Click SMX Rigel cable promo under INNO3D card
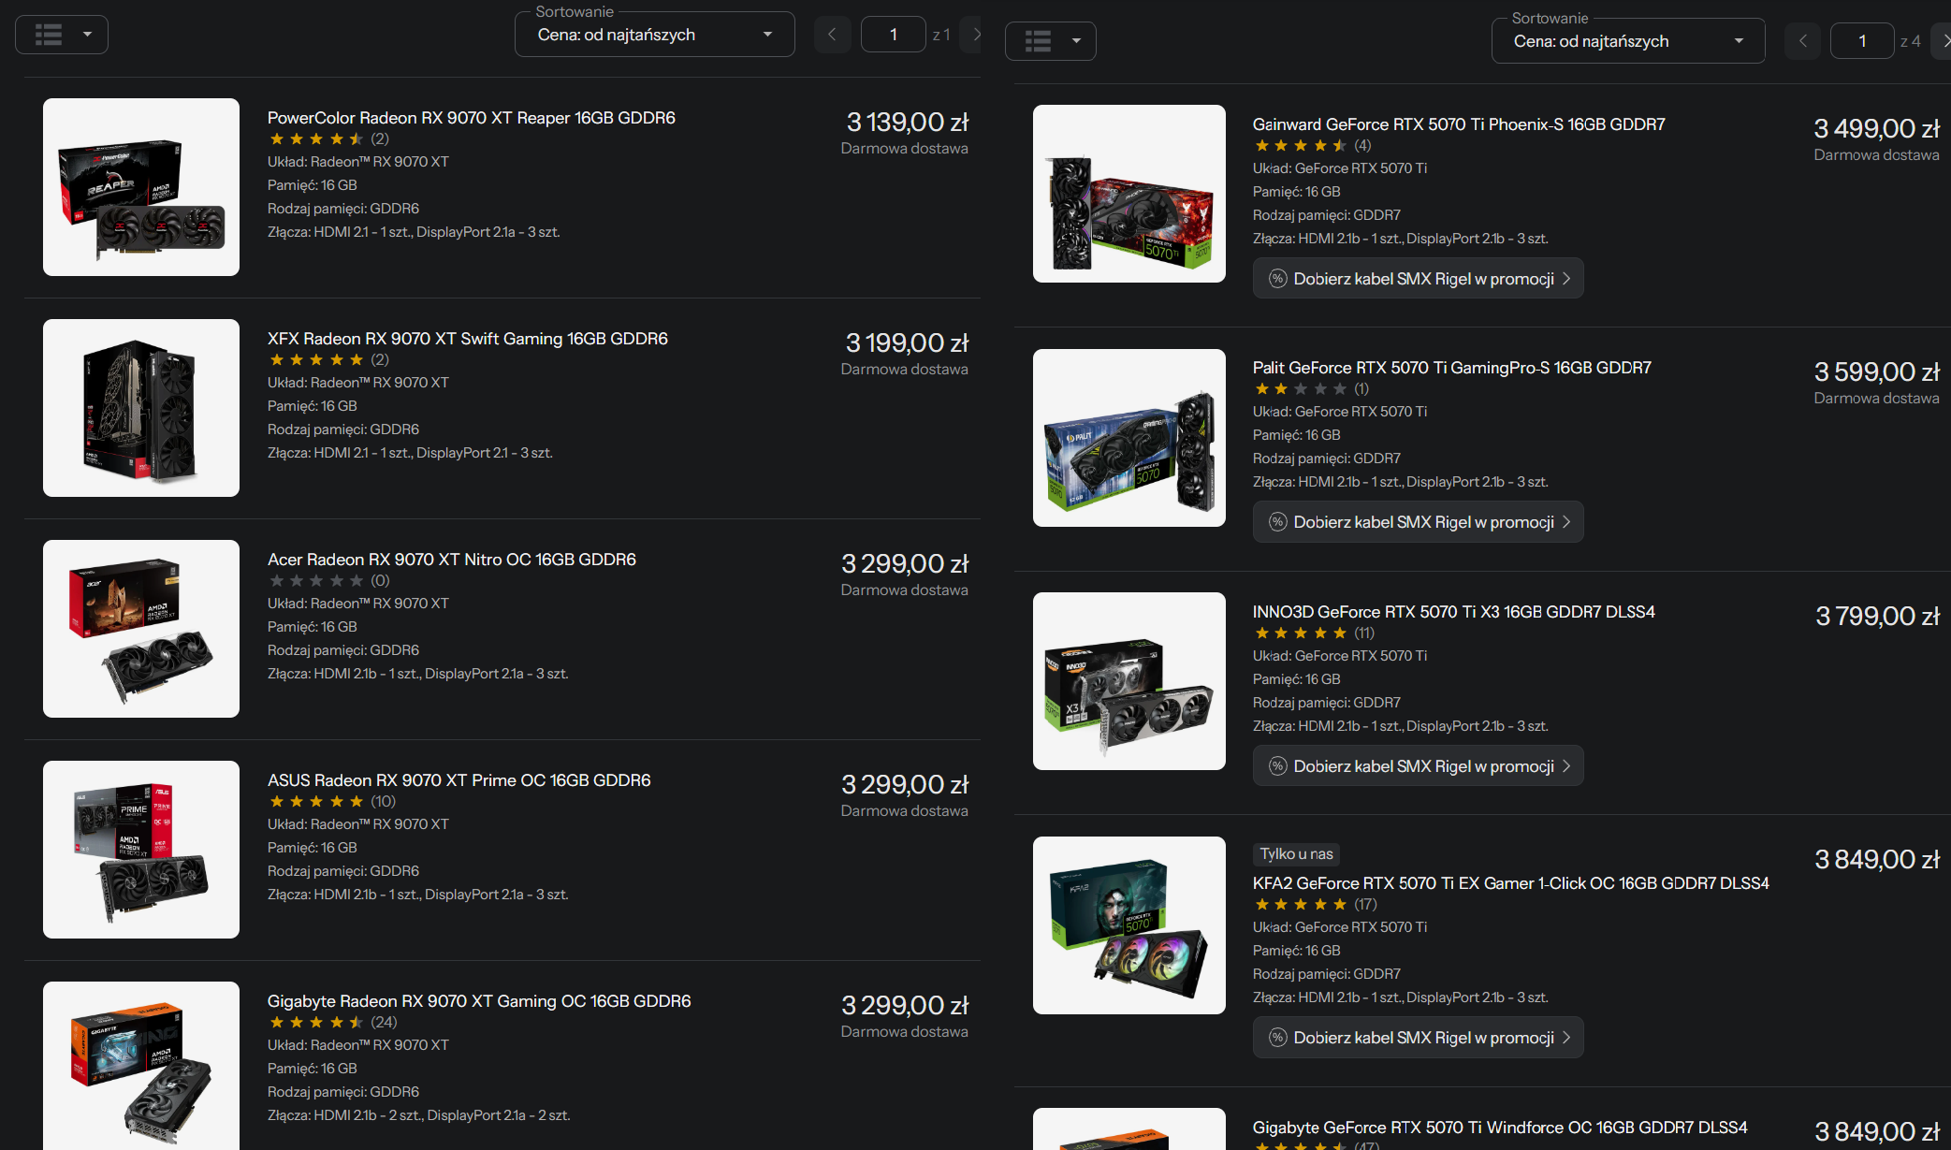Image resolution: width=1951 pixels, height=1150 pixels. coord(1419,766)
